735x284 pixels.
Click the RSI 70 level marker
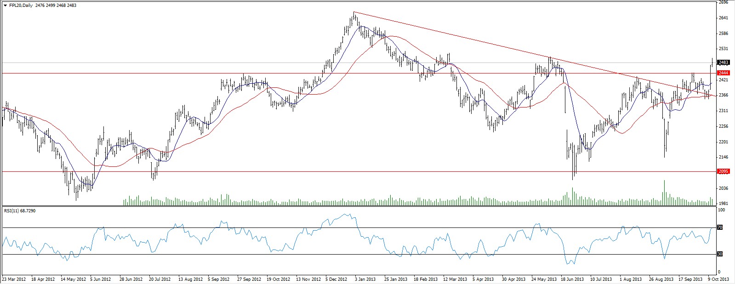coord(720,227)
